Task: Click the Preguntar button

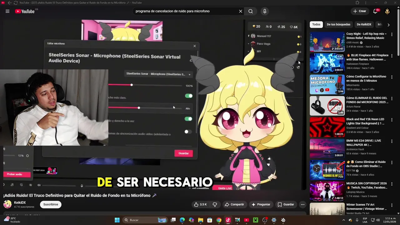Action: (x=261, y=204)
